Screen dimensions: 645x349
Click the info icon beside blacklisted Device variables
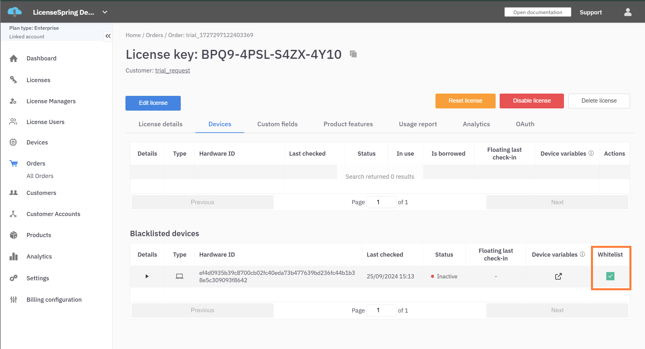[x=582, y=254]
